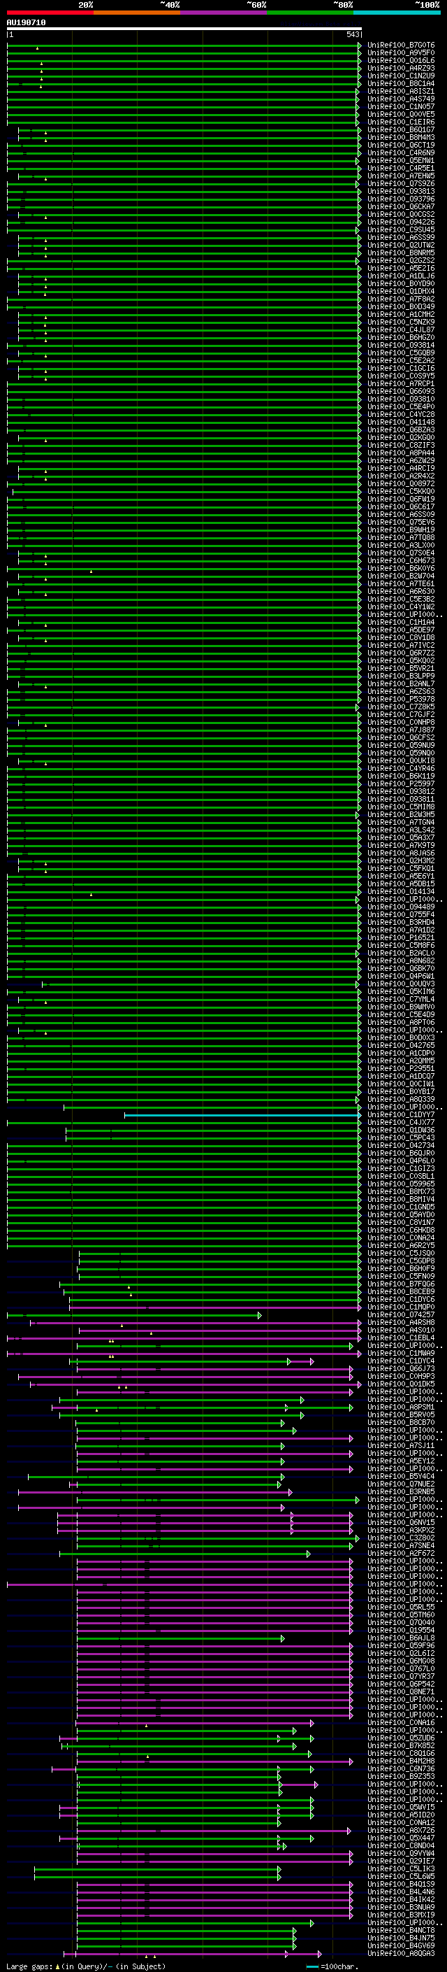The width and height of the screenshot is (447, 1972).
Task: Open hit UniRef100_A4RZ93
Action: (401, 68)
